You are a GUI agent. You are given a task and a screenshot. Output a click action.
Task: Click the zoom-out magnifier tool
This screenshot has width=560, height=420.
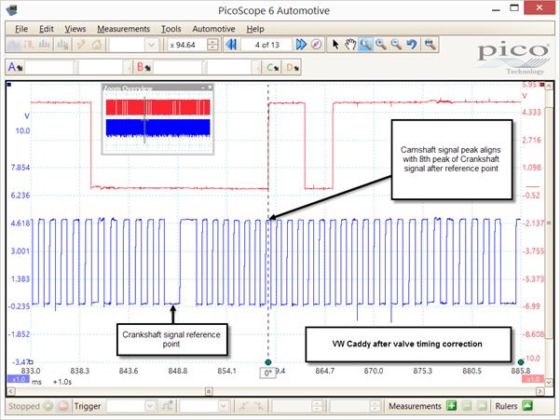click(x=396, y=45)
